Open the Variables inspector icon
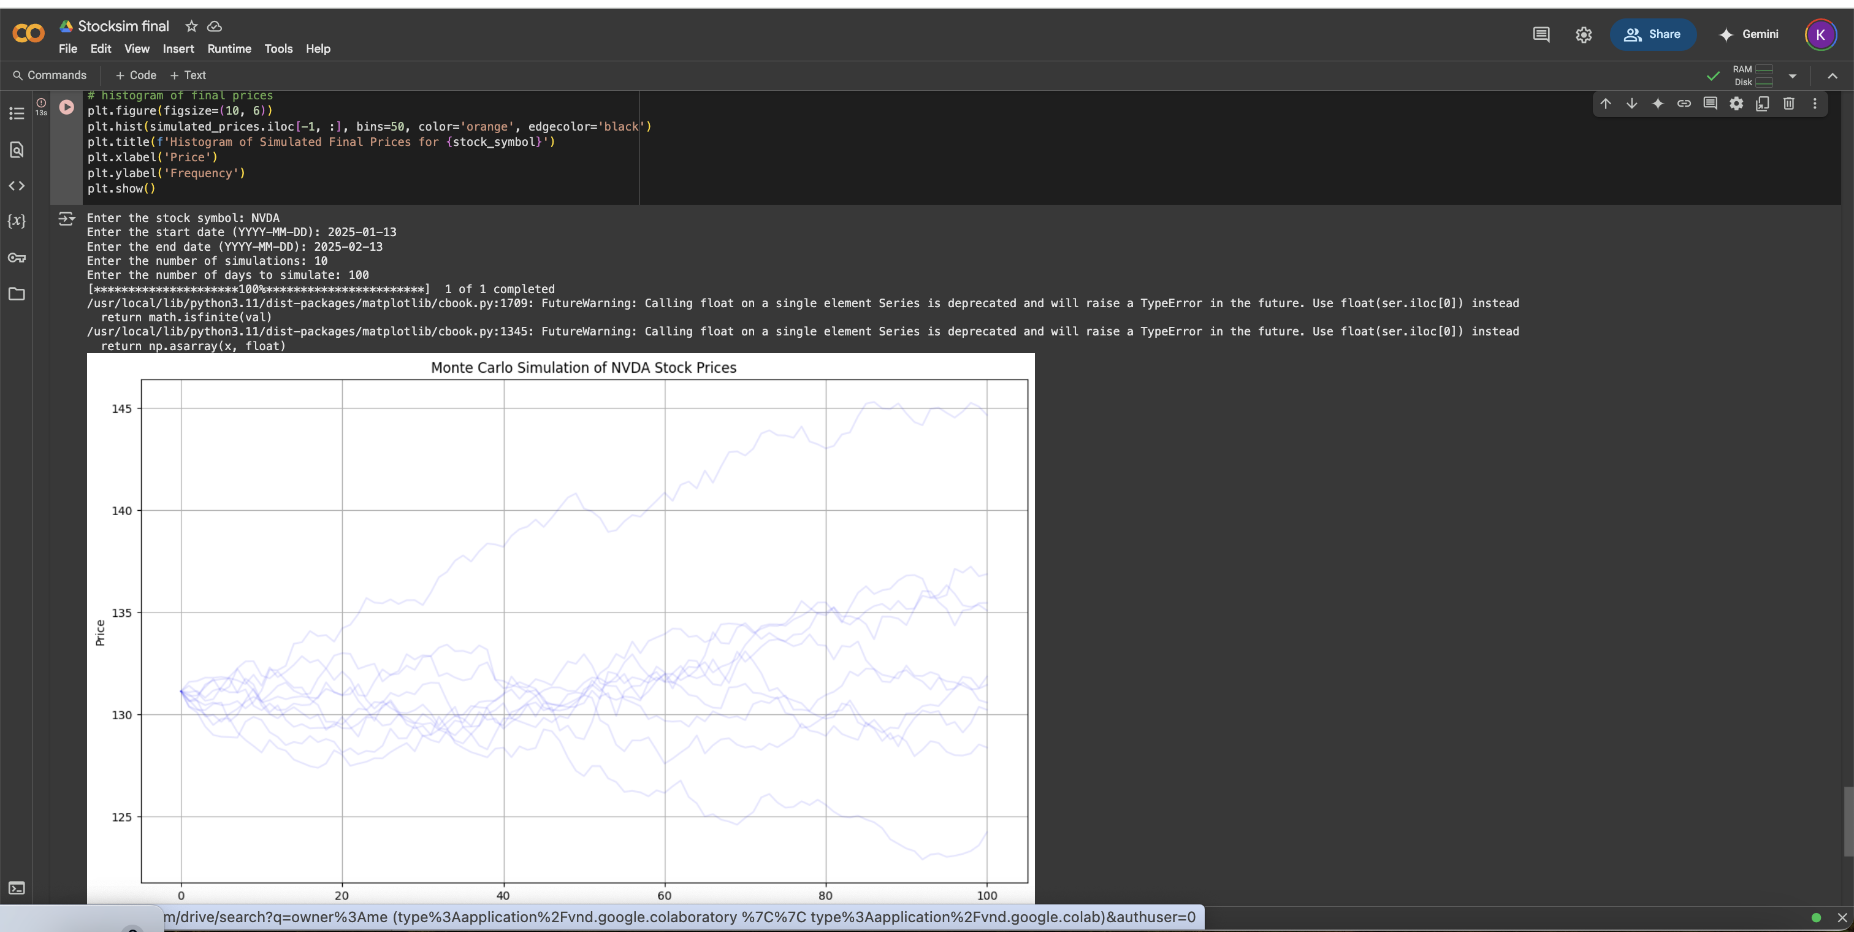Image resolution: width=1854 pixels, height=932 pixels. point(17,221)
